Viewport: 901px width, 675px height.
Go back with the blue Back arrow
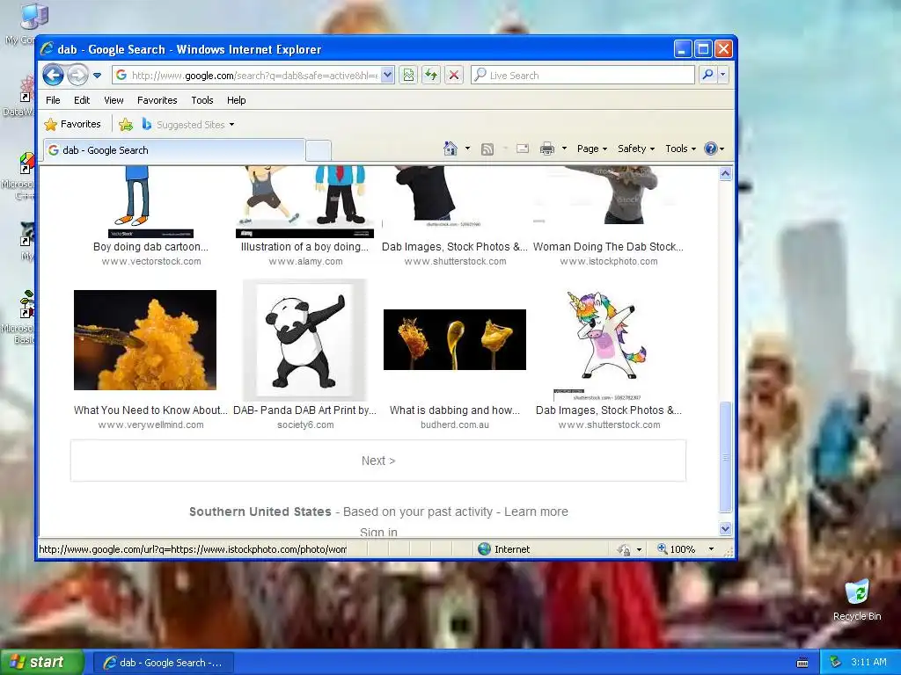coord(53,75)
